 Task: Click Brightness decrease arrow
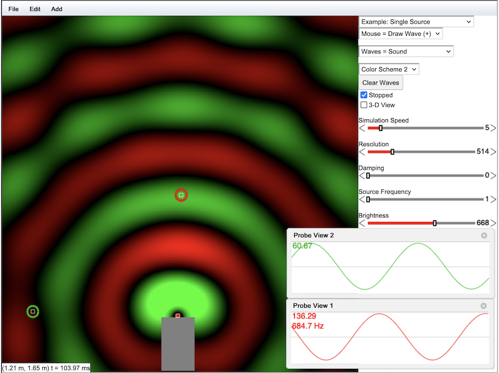362,223
